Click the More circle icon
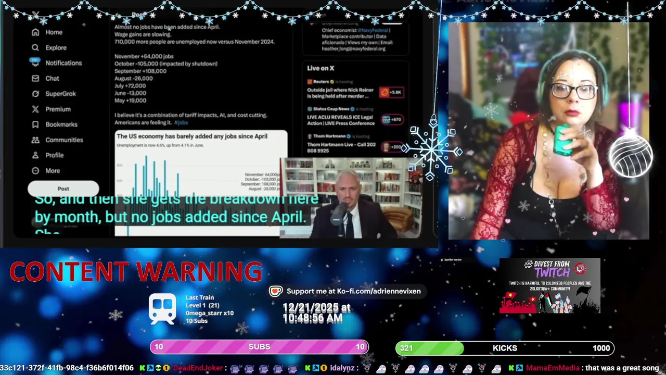The height and width of the screenshot is (375, 666). click(x=35, y=170)
